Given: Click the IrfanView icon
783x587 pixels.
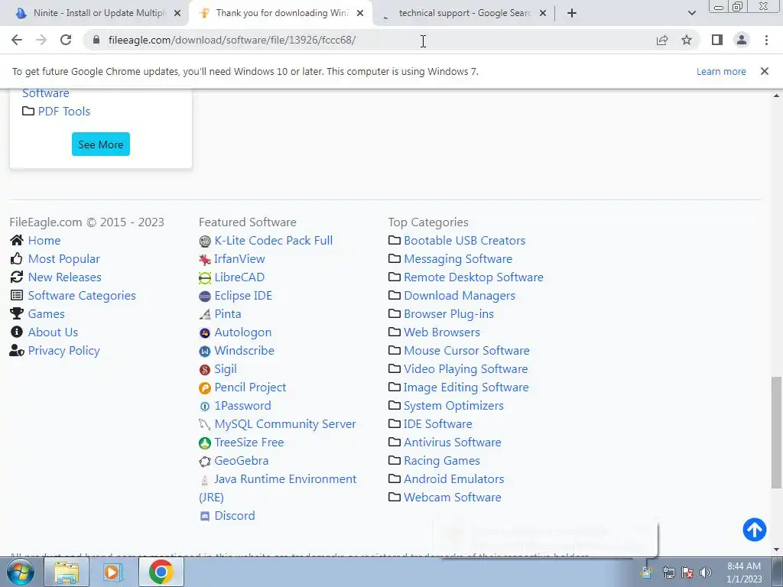Looking at the screenshot, I should coord(205,260).
